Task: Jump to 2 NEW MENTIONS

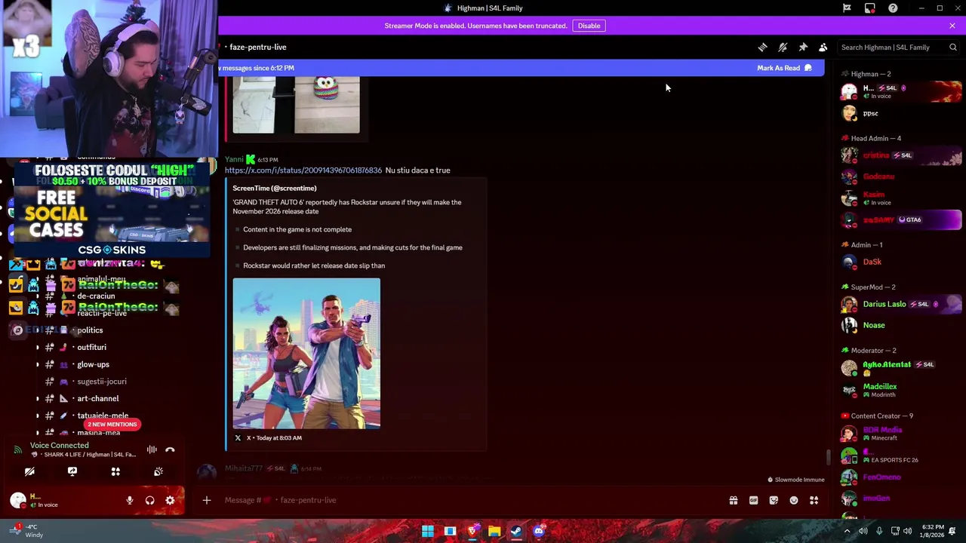Action: [112, 424]
